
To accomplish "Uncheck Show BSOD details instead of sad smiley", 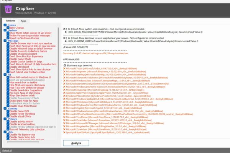I will [x=8, y=33].
